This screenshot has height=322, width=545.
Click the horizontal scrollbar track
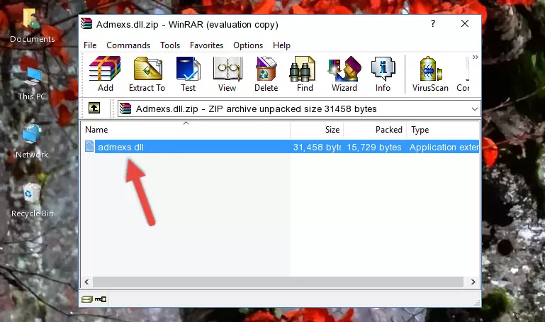(278, 282)
